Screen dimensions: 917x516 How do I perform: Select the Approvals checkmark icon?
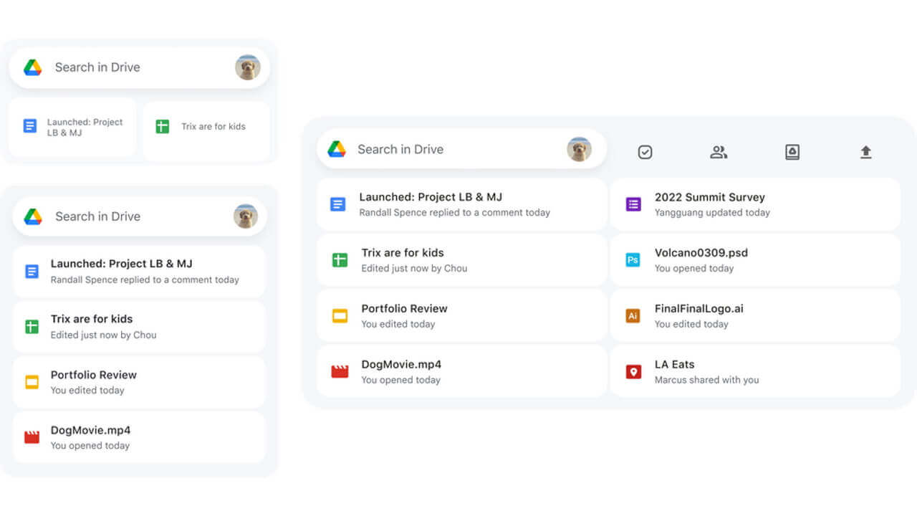645,152
